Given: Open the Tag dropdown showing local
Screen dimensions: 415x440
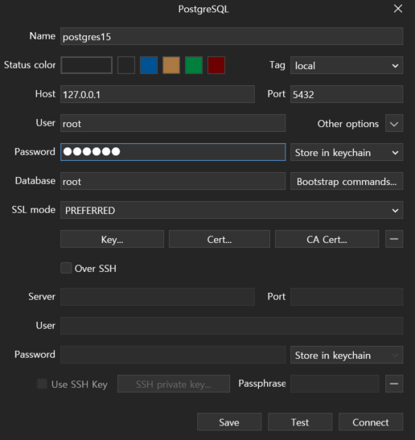Looking at the screenshot, I should tap(347, 65).
